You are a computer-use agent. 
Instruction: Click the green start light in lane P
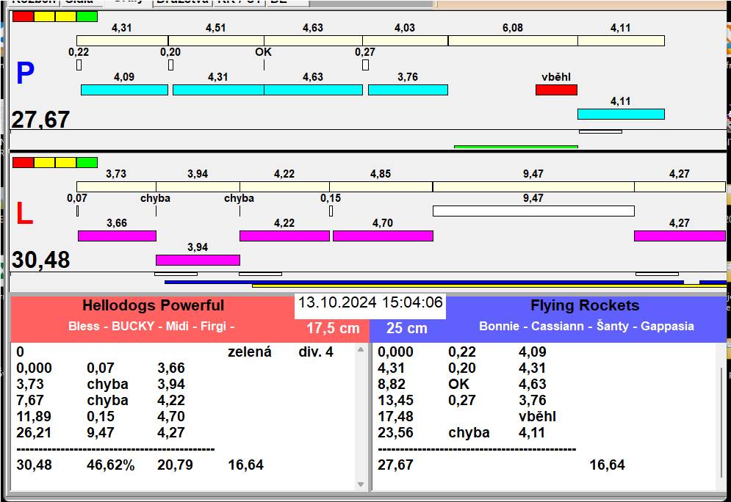tap(87, 17)
